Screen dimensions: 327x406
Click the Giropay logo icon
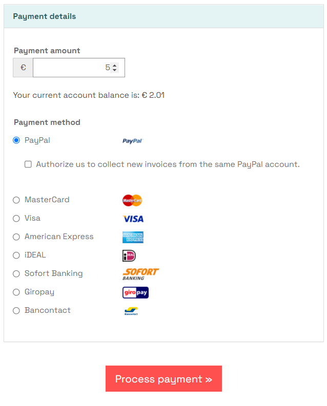[135, 292]
